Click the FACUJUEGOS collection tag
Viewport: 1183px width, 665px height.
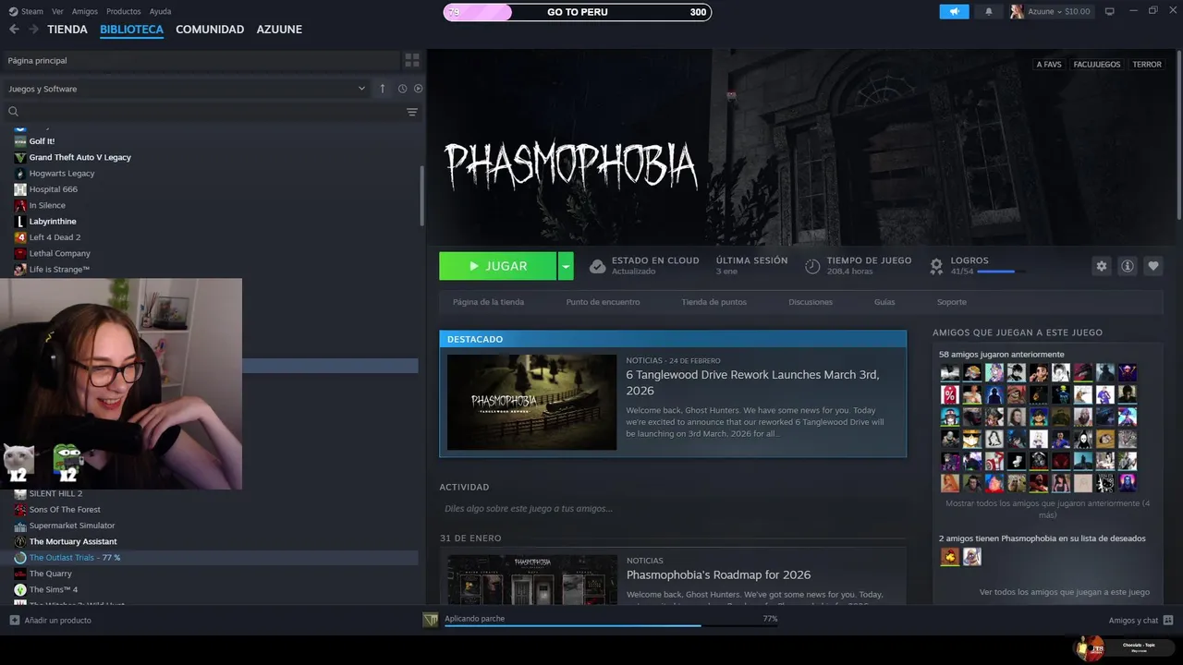1097,65
